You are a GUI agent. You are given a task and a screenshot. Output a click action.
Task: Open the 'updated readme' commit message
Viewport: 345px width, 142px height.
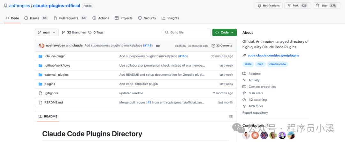(131, 93)
